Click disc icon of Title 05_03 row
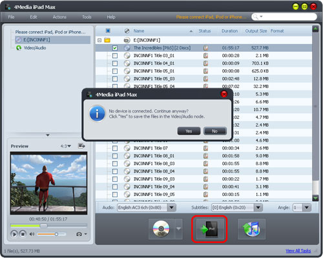This screenshot has width=323, height=258. [x=127, y=79]
